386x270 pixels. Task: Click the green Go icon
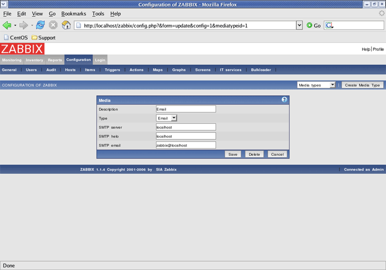point(309,25)
